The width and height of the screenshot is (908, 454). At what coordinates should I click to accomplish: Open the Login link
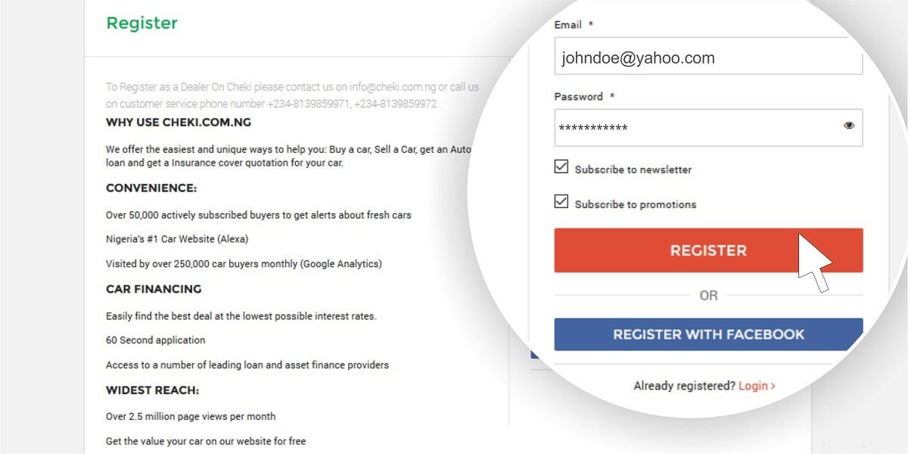tap(753, 386)
